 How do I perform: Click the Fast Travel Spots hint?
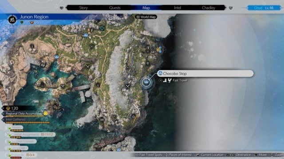[149, 155]
